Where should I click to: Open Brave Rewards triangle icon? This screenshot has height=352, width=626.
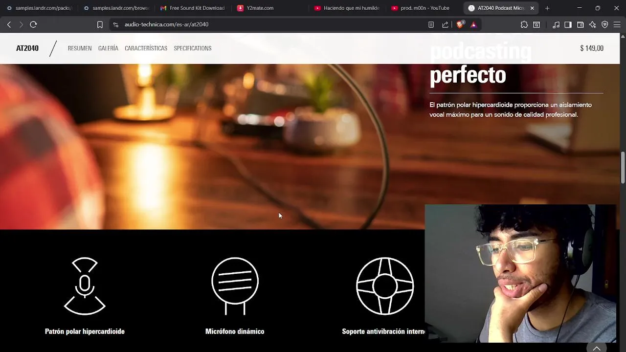click(473, 24)
